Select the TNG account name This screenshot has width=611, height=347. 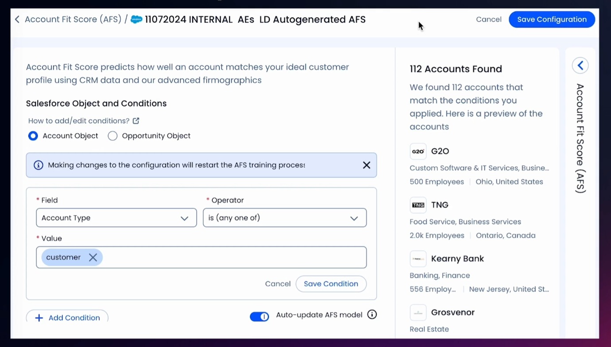coord(440,205)
